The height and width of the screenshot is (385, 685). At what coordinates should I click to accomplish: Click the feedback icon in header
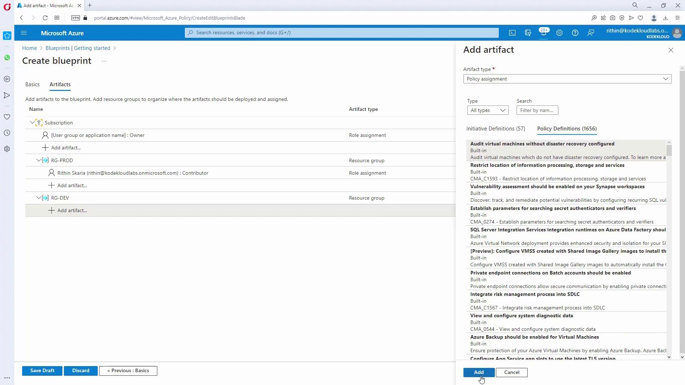(x=591, y=33)
